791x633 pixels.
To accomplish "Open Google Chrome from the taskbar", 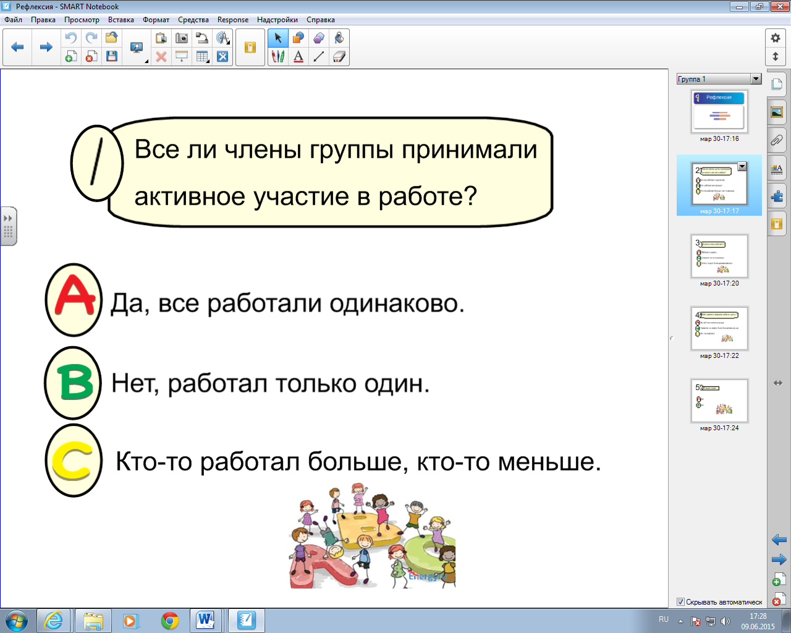I will point(170,621).
